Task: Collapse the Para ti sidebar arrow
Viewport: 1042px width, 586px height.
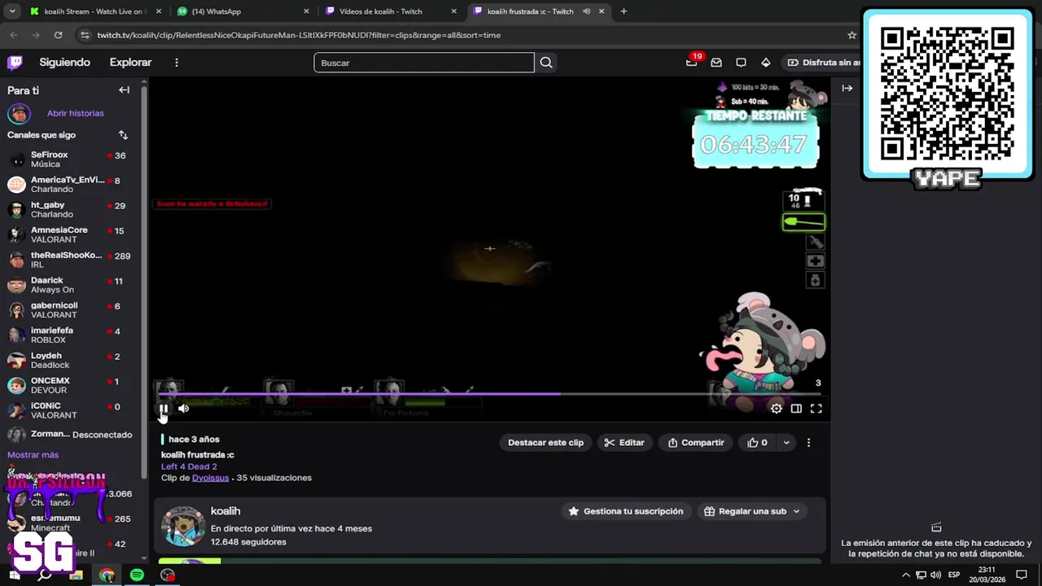Action: pos(124,90)
